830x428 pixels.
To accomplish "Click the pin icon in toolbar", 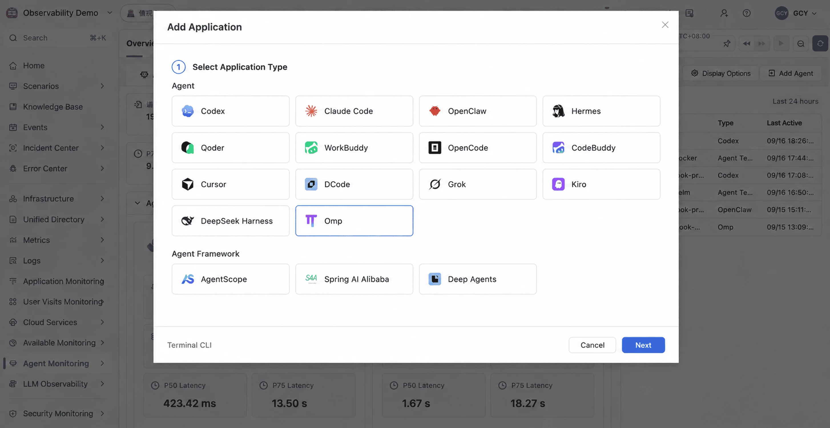I will pos(727,43).
